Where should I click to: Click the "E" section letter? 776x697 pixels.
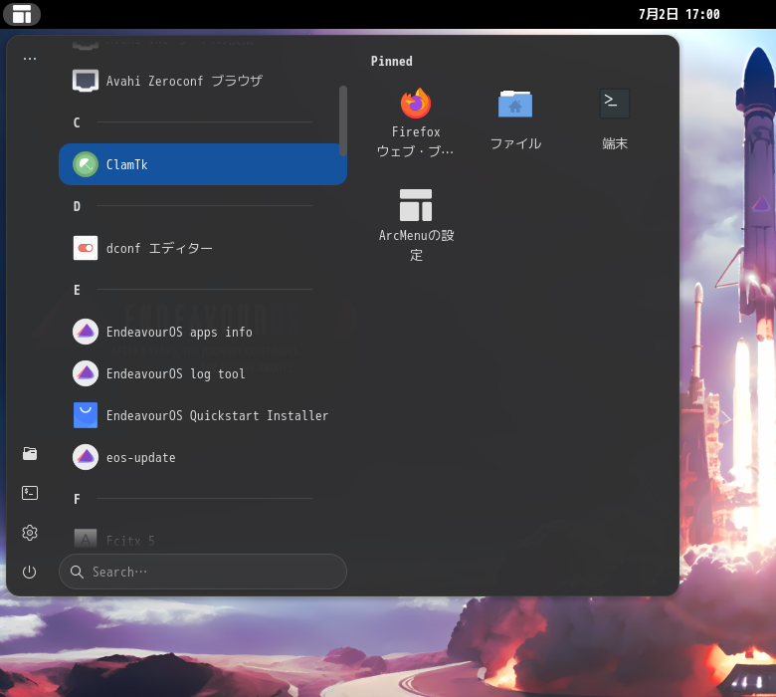pyautogui.click(x=77, y=290)
